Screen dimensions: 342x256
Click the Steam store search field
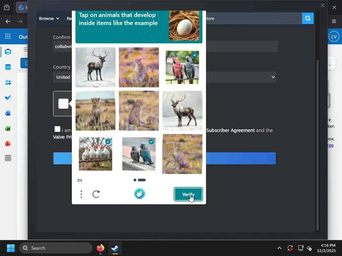254,18
